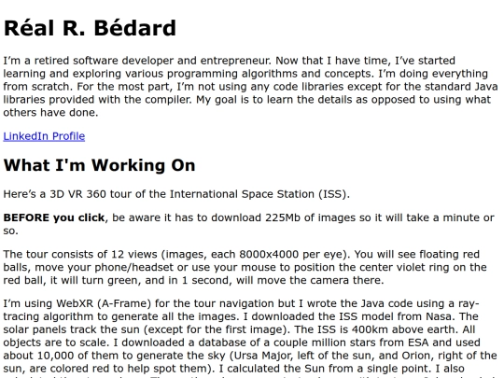Screen dimensions: 504x378
Task: Click the Réal R. Bédard page heading
Action: pos(90,28)
